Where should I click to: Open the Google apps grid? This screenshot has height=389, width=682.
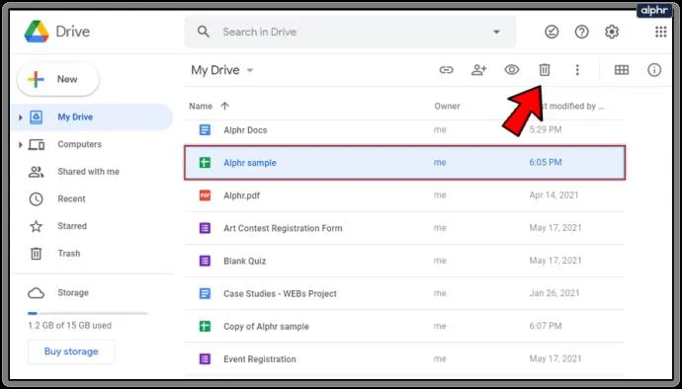tap(660, 32)
